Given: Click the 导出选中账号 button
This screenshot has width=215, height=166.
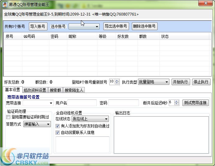Looking at the screenshot, I should click(x=116, y=26).
